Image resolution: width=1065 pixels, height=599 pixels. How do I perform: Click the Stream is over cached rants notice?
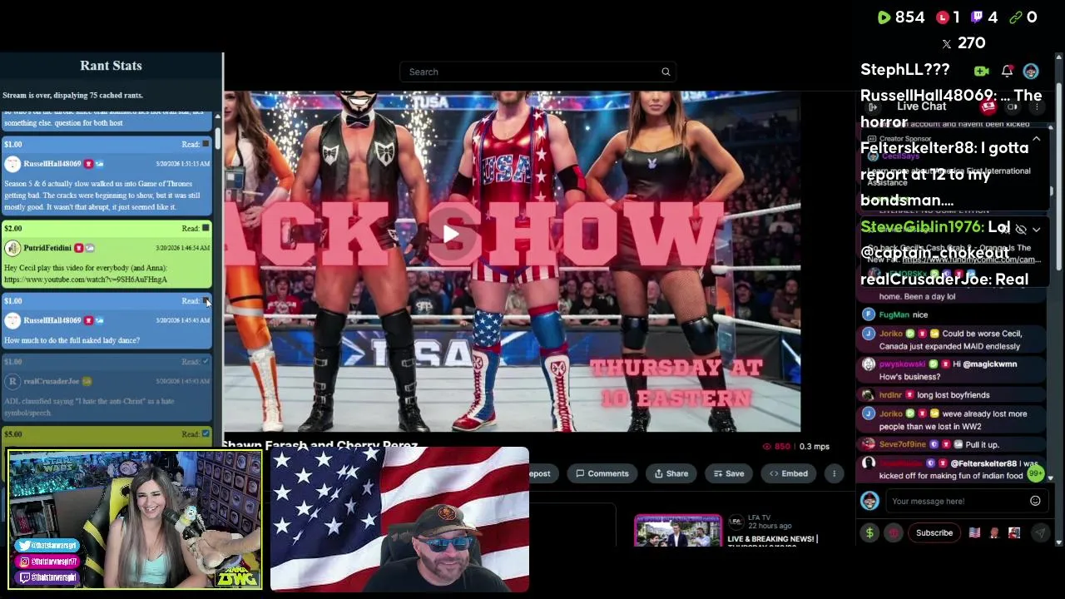[72, 95]
